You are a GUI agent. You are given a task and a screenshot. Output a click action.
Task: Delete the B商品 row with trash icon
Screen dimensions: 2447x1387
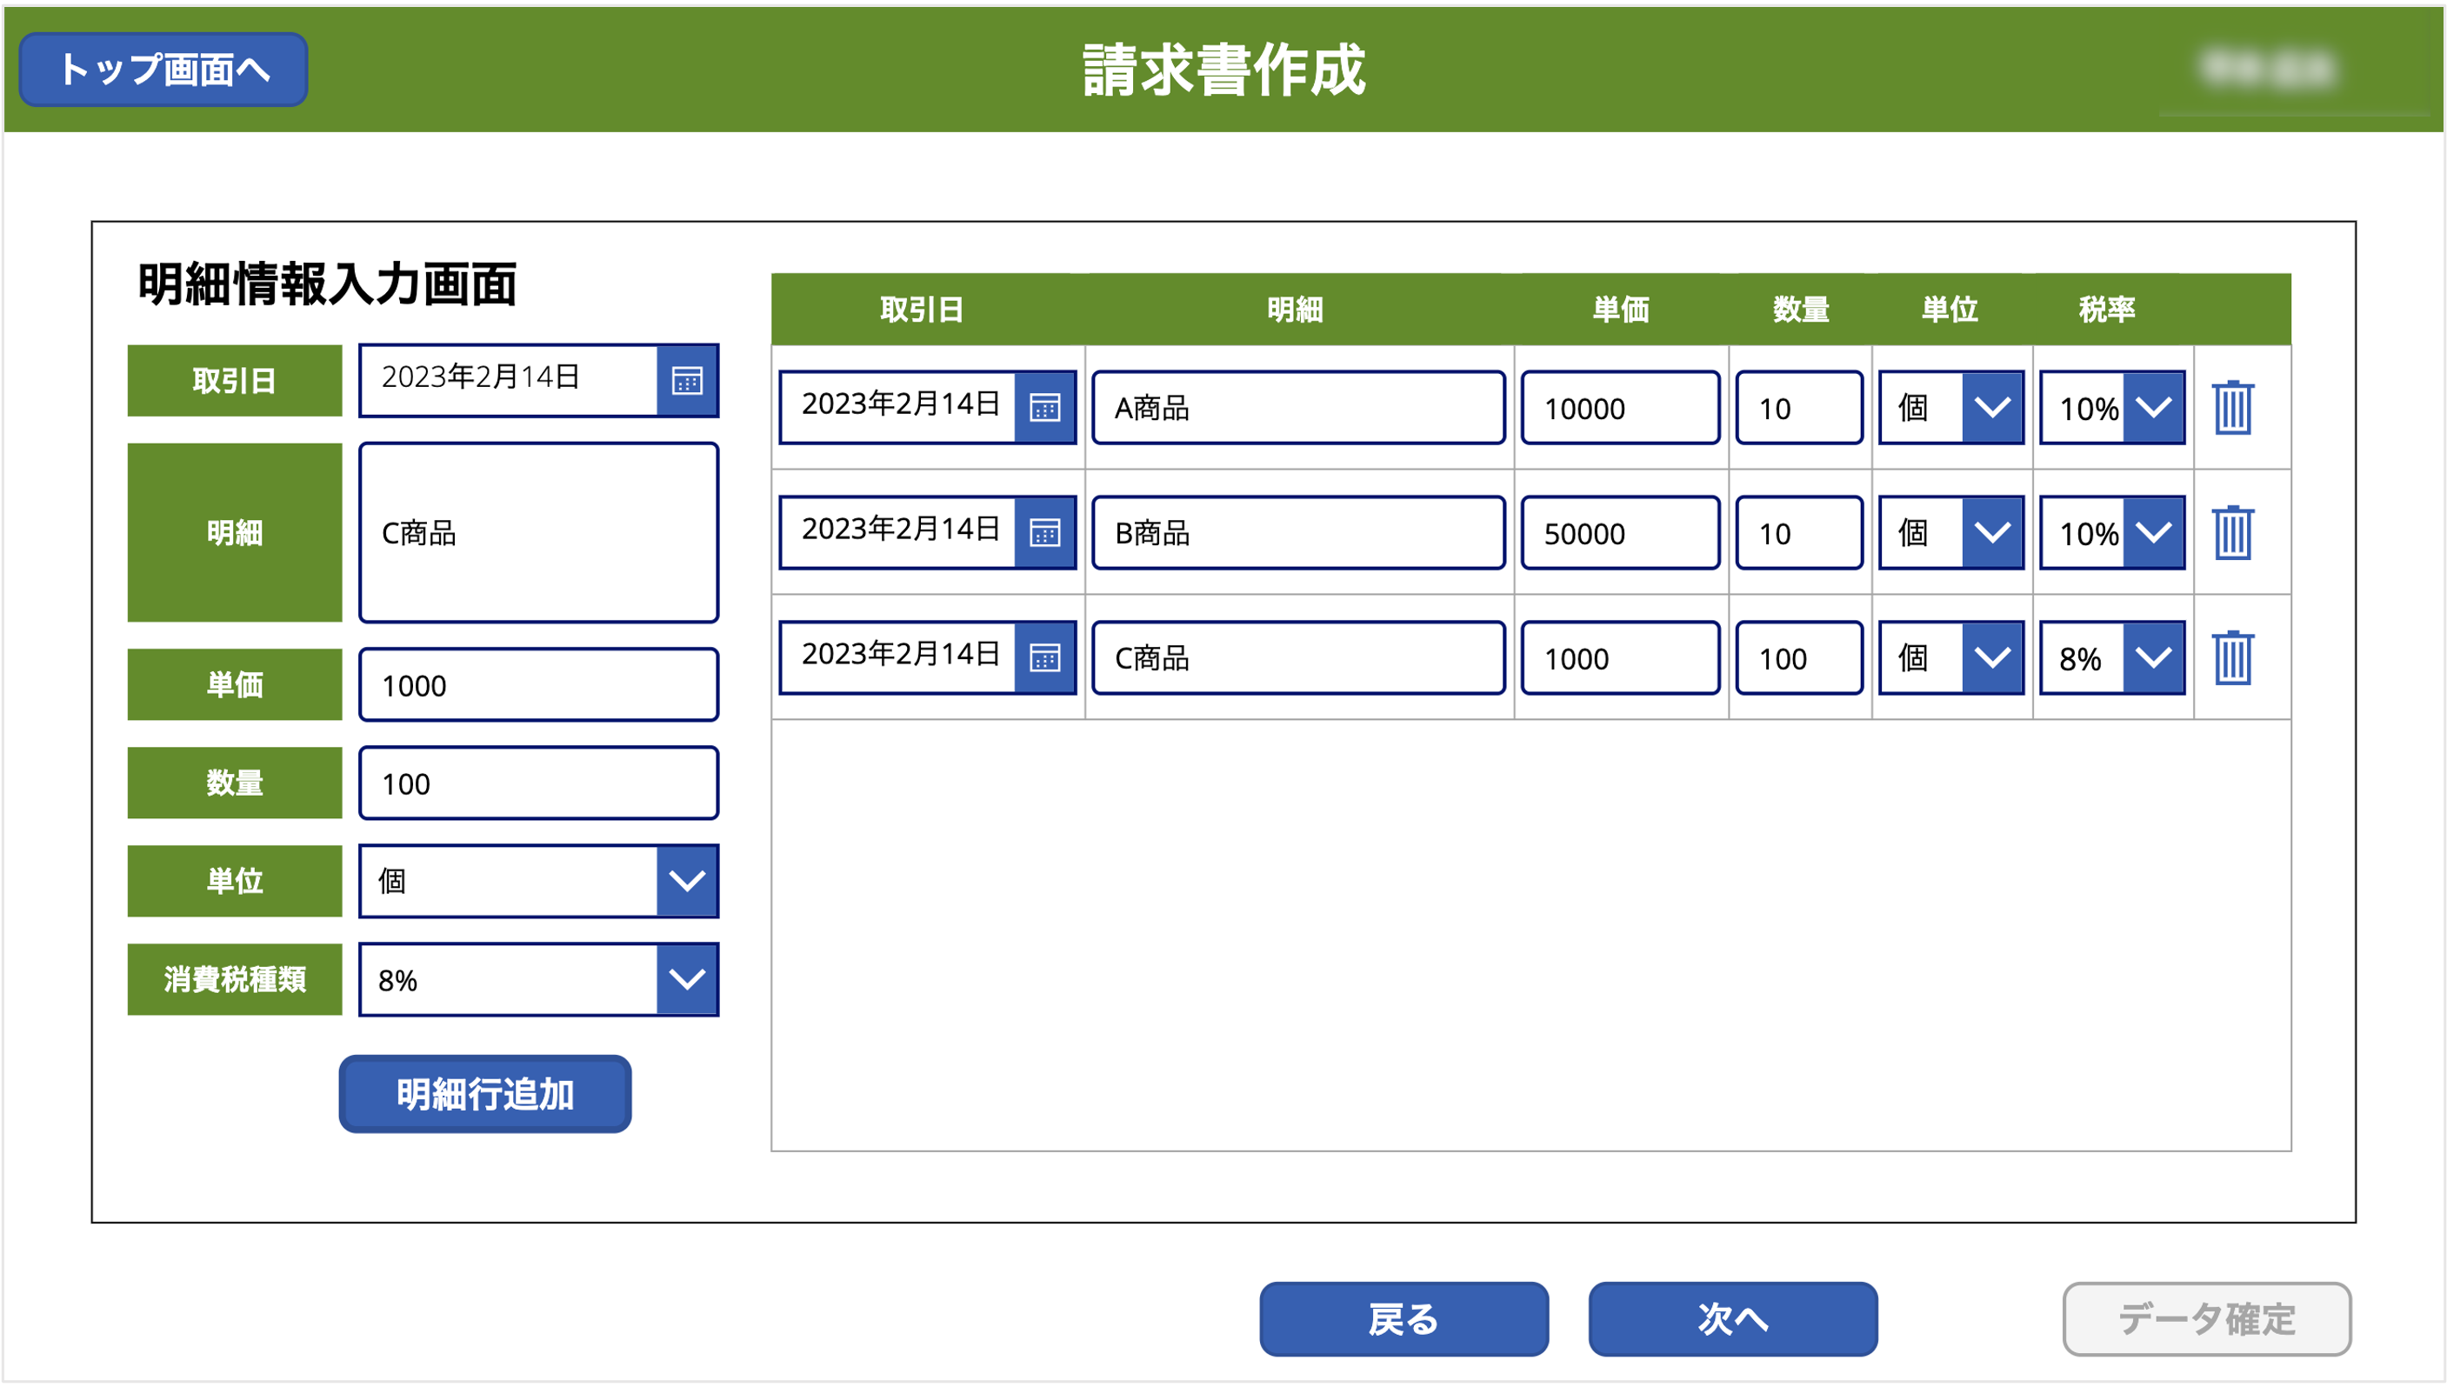[2231, 532]
